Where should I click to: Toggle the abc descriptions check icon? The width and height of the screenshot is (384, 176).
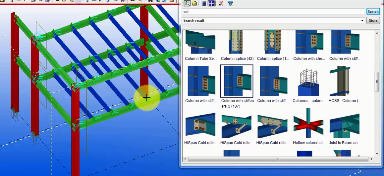coord(221,3)
